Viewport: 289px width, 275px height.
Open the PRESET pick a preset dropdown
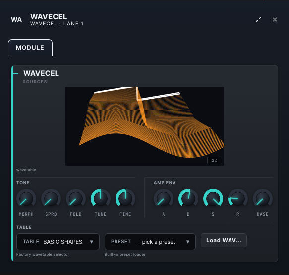pos(150,242)
